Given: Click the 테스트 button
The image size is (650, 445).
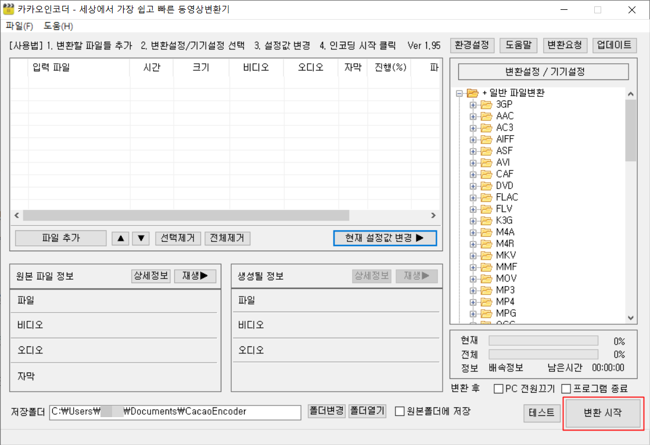Looking at the screenshot, I should (x=542, y=413).
